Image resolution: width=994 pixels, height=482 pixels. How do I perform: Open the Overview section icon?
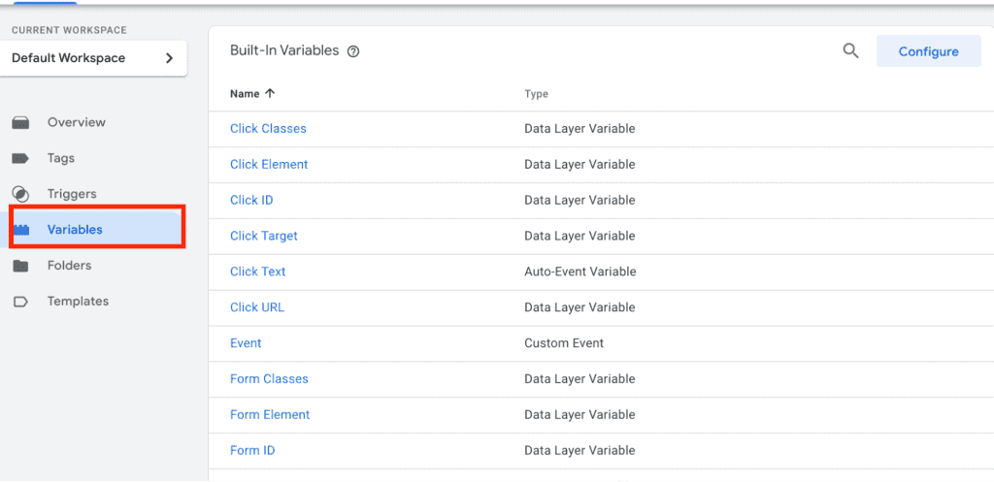tap(21, 123)
